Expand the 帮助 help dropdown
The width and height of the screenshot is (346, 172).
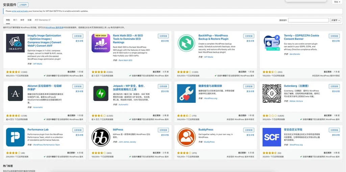click(337, 2)
